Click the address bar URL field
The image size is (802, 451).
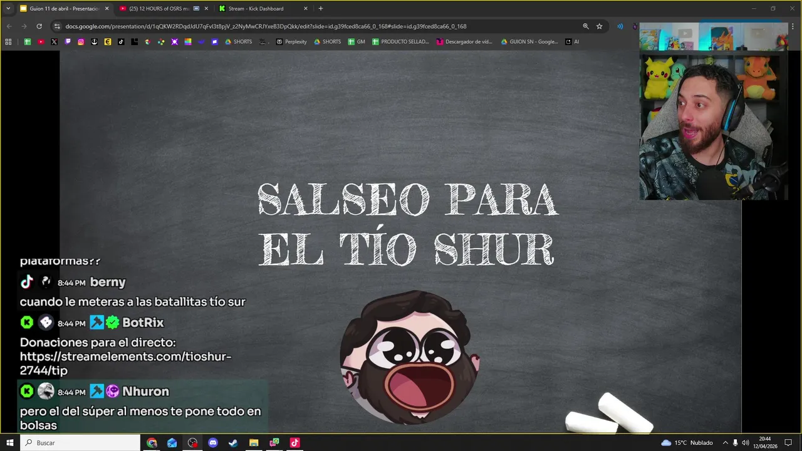(x=320, y=26)
